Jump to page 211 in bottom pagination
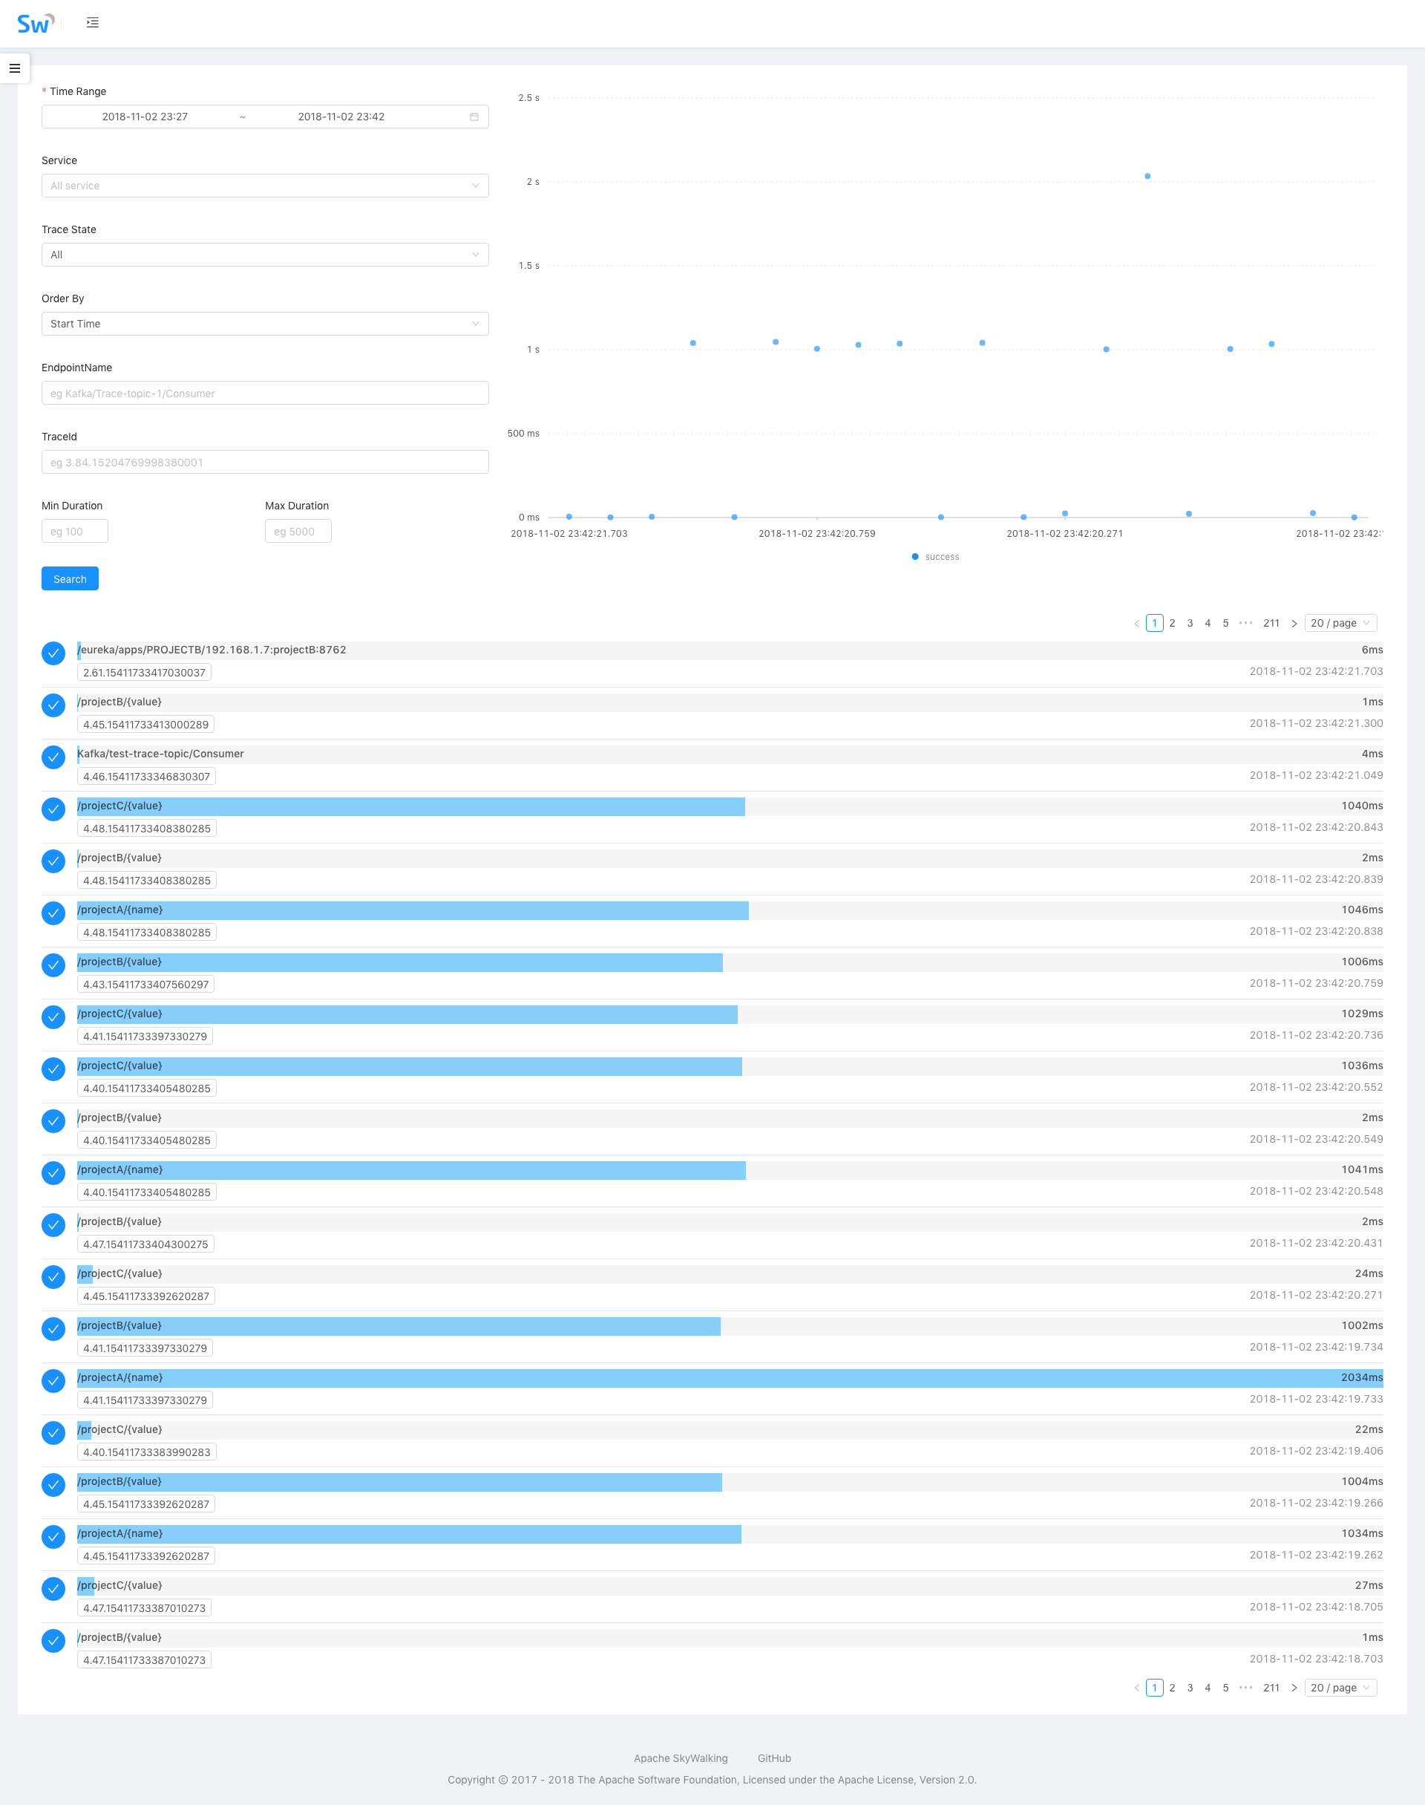The height and width of the screenshot is (1805, 1425). (x=1271, y=1688)
